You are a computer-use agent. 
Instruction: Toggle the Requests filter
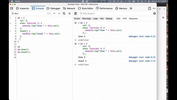coord(133,19)
